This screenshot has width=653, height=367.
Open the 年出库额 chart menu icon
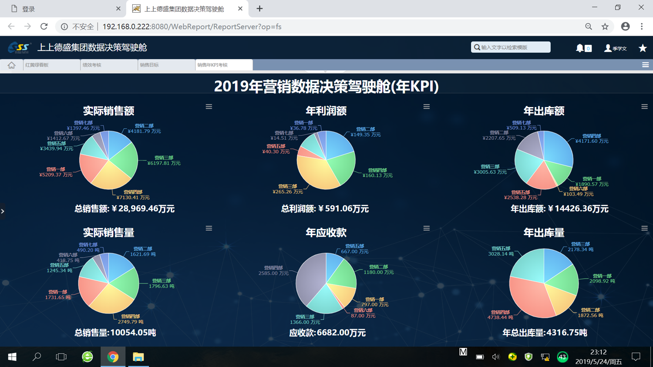[x=644, y=107]
